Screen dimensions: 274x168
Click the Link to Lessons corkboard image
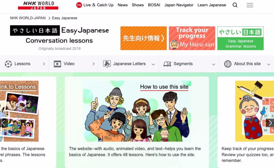(x=19, y=111)
